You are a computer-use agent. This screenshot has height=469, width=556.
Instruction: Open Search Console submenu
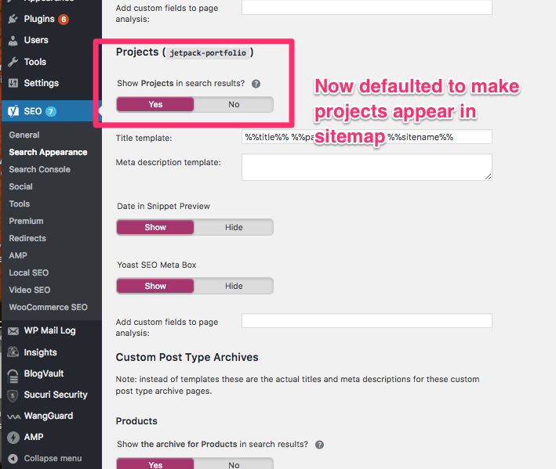pos(40,170)
